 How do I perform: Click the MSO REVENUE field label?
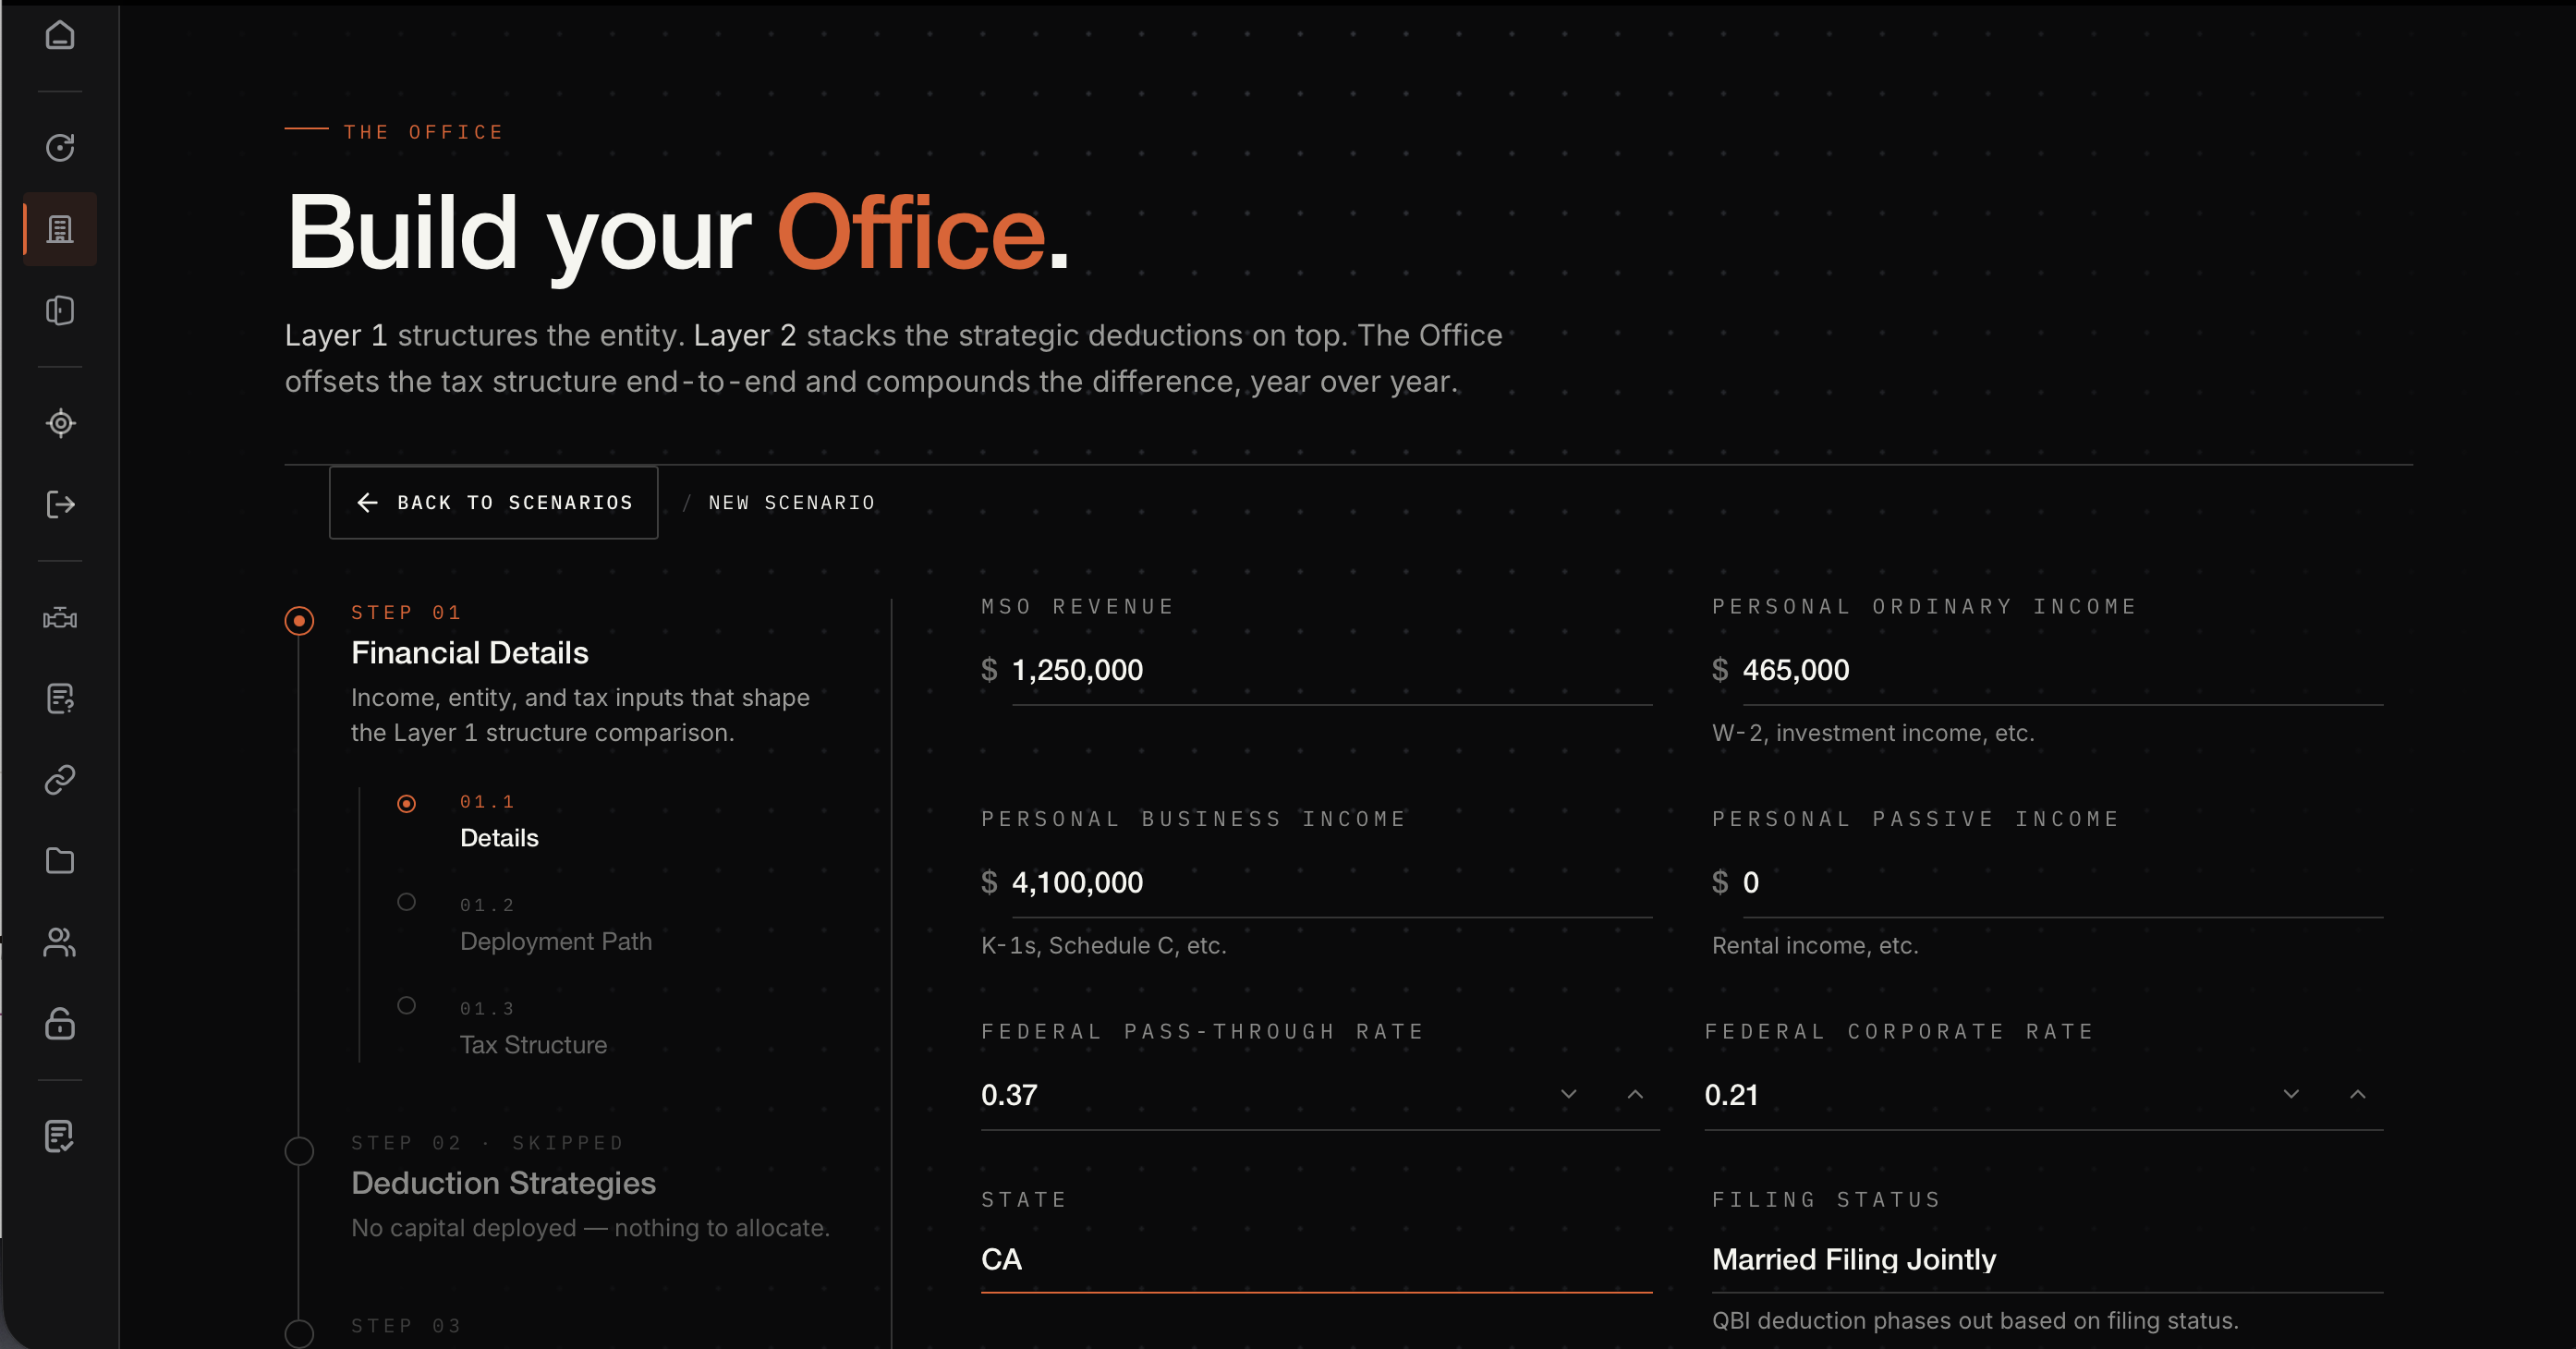(1078, 606)
